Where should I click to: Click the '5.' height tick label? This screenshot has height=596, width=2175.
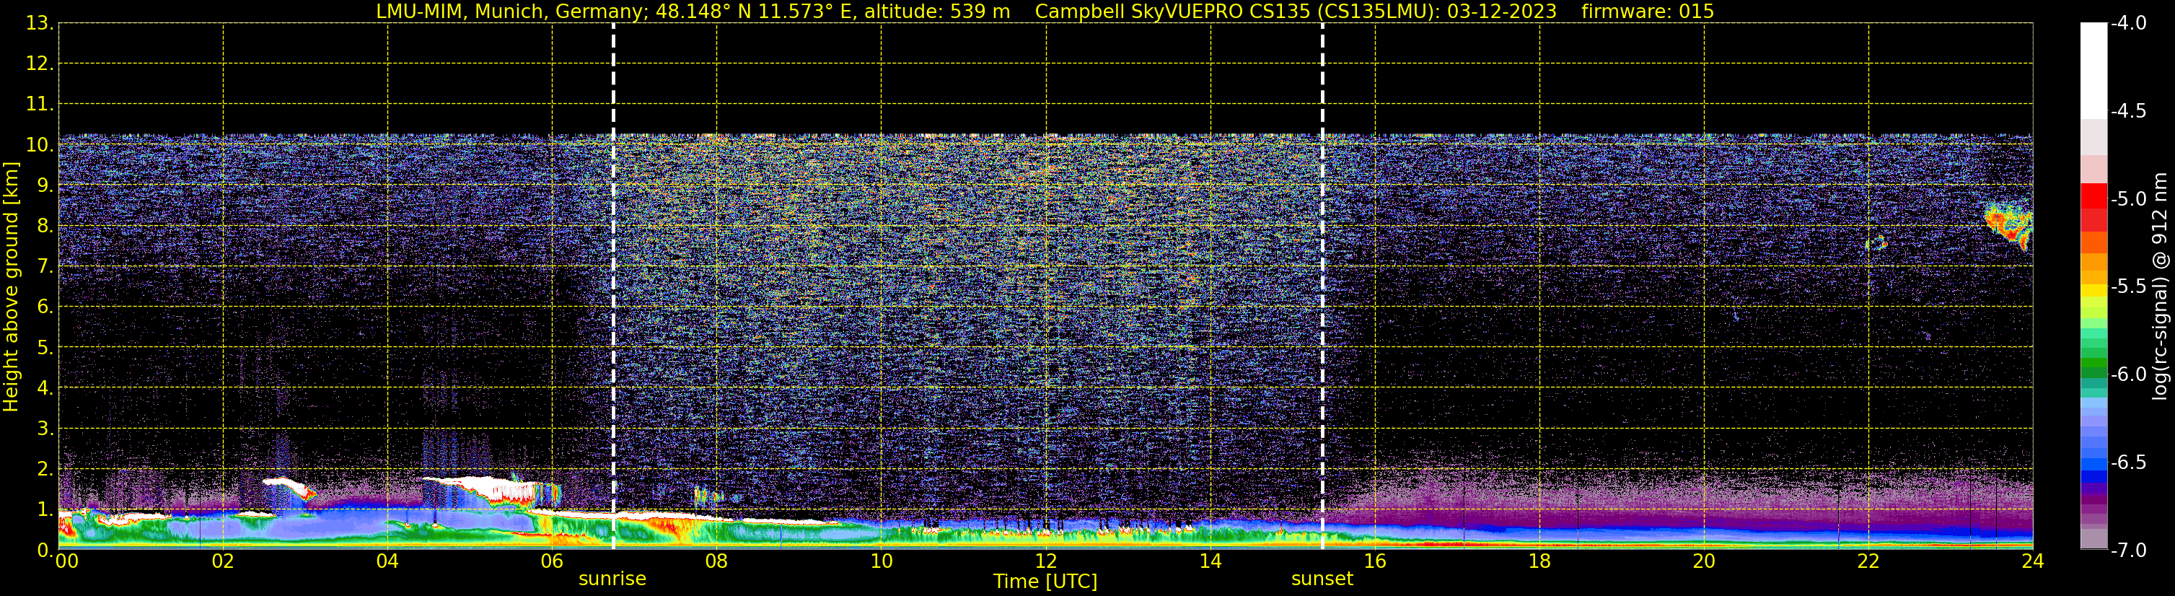(45, 348)
